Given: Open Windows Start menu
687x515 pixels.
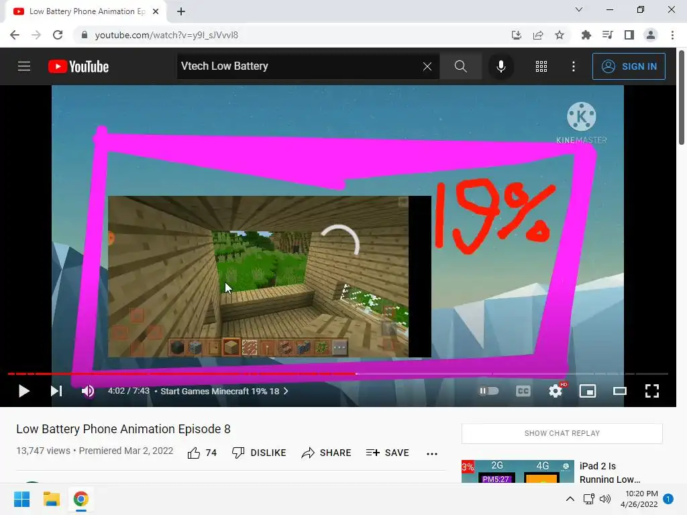Looking at the screenshot, I should (x=21, y=499).
